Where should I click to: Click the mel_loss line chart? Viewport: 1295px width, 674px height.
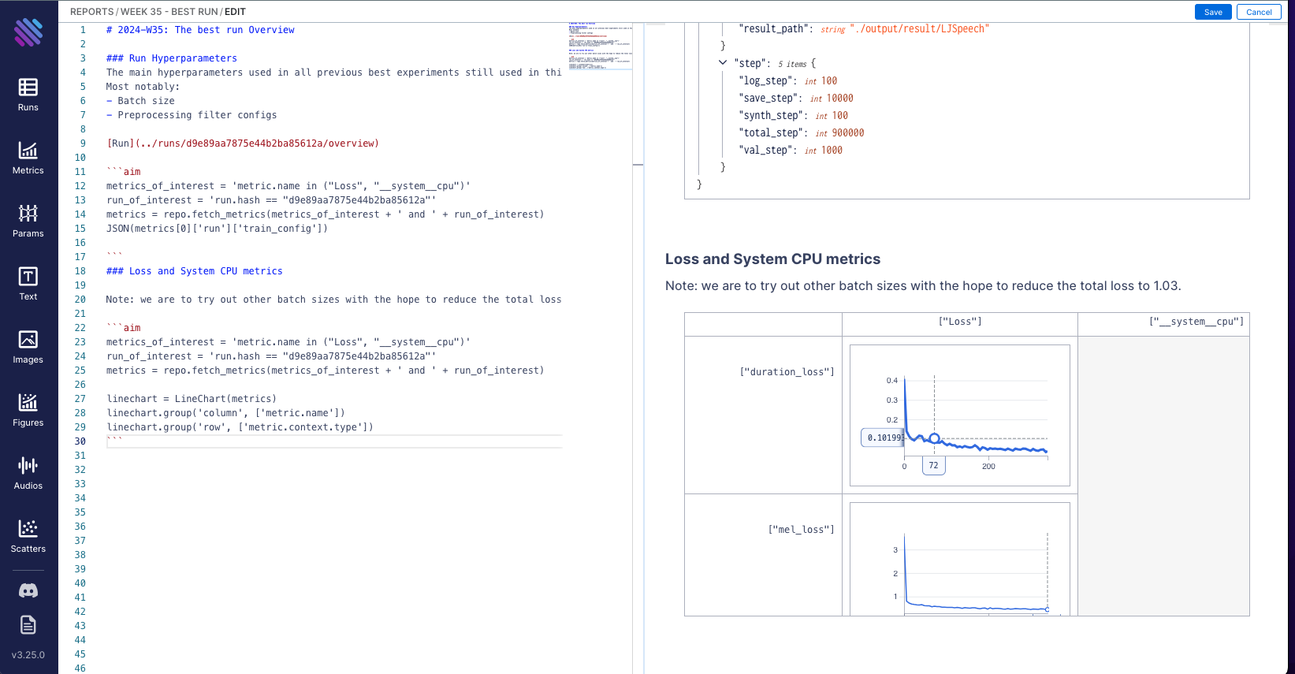(x=960, y=559)
